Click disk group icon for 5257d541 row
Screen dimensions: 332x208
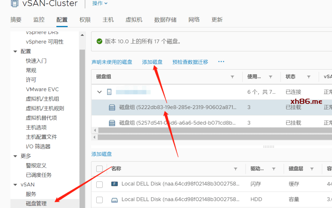[x=112, y=123]
